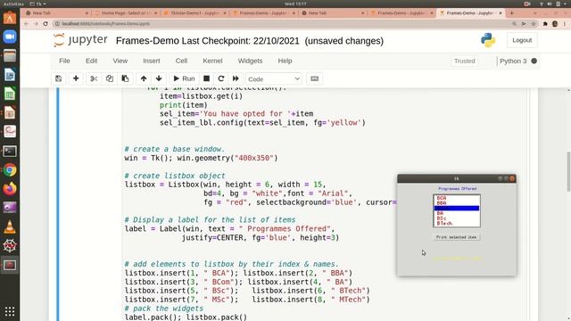Viewport: 571px width, 321px height.
Task: Click the Run cell button
Action: coord(184,78)
